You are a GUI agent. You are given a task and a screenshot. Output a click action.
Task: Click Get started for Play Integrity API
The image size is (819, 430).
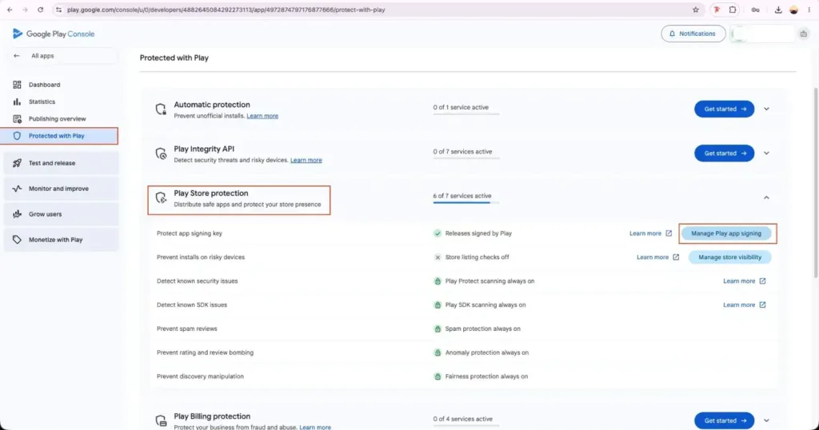tap(724, 153)
